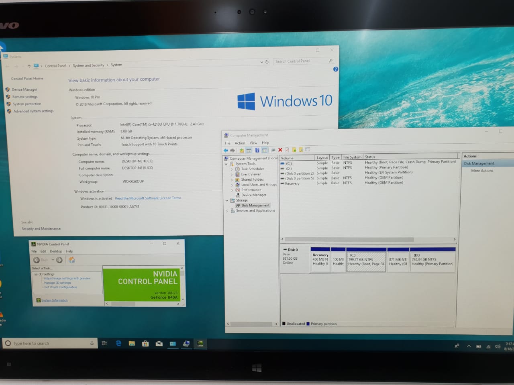514x385 pixels.
Task: Click Control Panel breadcrumb in System window
Action: (x=55, y=66)
